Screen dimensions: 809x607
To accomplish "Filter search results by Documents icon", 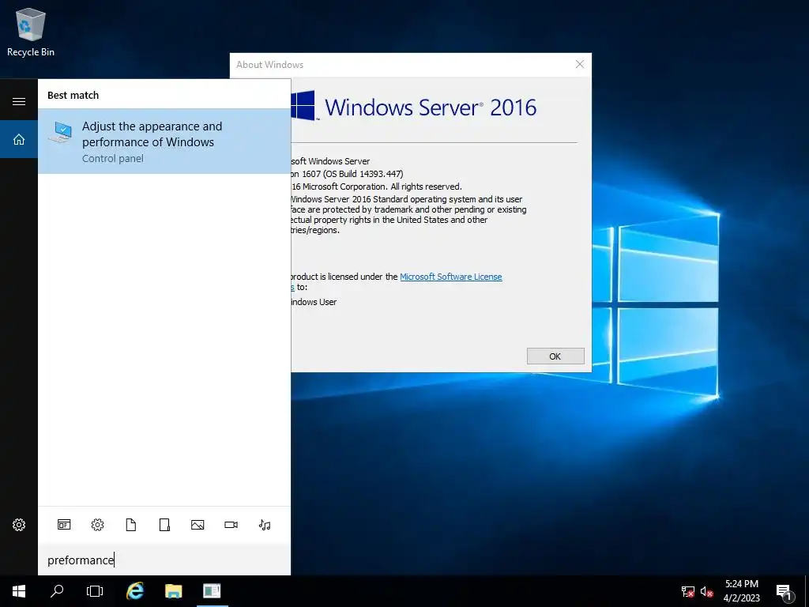I will (x=131, y=525).
